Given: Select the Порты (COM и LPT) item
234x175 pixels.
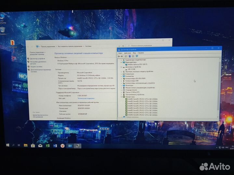Looking at the screenshot, I should tap(132, 92).
